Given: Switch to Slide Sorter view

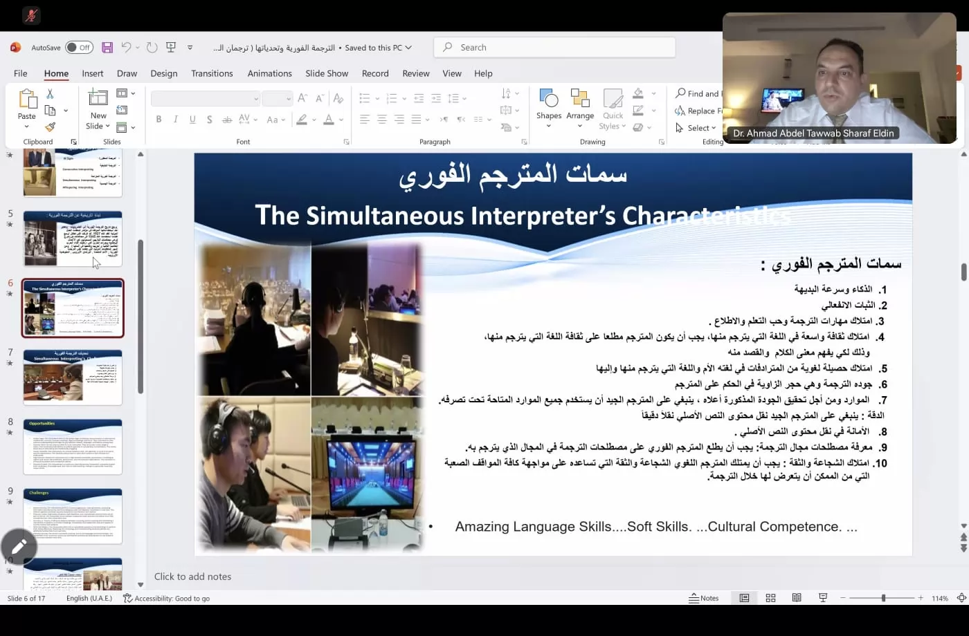Looking at the screenshot, I should coord(770,598).
